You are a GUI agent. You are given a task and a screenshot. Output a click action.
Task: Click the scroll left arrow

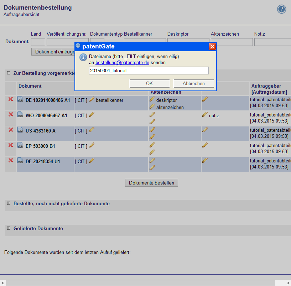(x=3, y=283)
